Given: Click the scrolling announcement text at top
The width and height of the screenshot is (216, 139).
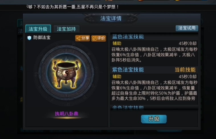Looking at the screenshot, I should [73, 7].
